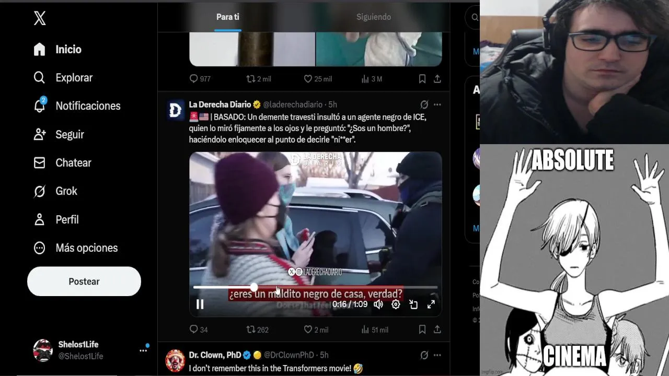Open more options on Dr. Clown post
This screenshot has height=376, width=669.
[437, 355]
